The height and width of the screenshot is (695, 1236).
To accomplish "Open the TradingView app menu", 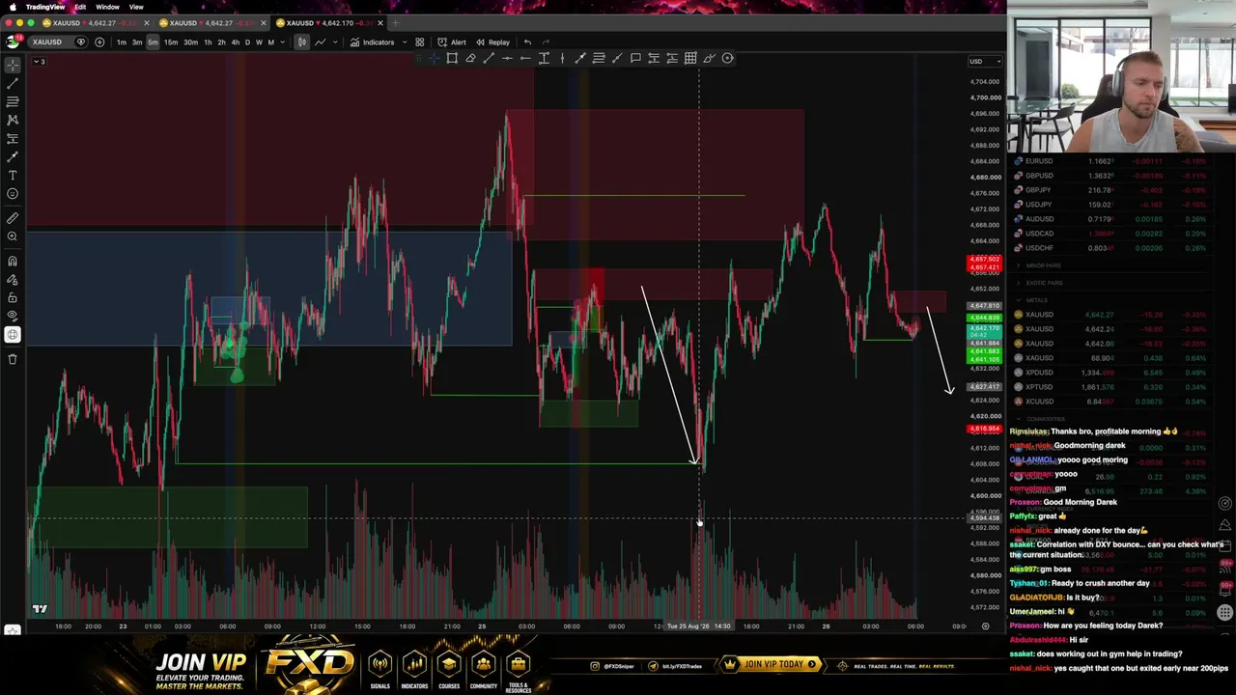I will click(x=45, y=7).
